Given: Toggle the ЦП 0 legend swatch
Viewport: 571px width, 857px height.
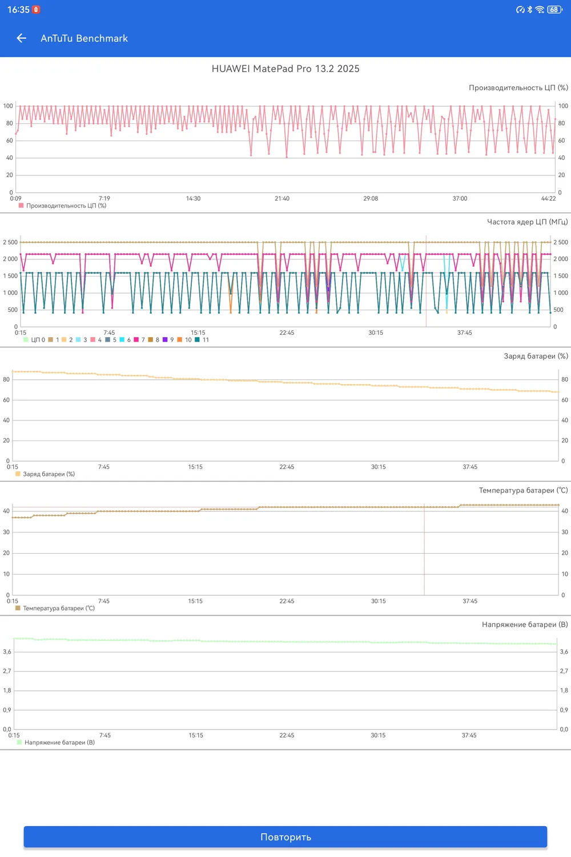Looking at the screenshot, I should 26,339.
